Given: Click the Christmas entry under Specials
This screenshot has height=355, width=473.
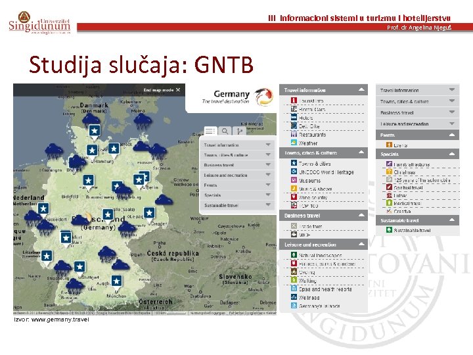Looking at the screenshot, I should tap(405, 172).
